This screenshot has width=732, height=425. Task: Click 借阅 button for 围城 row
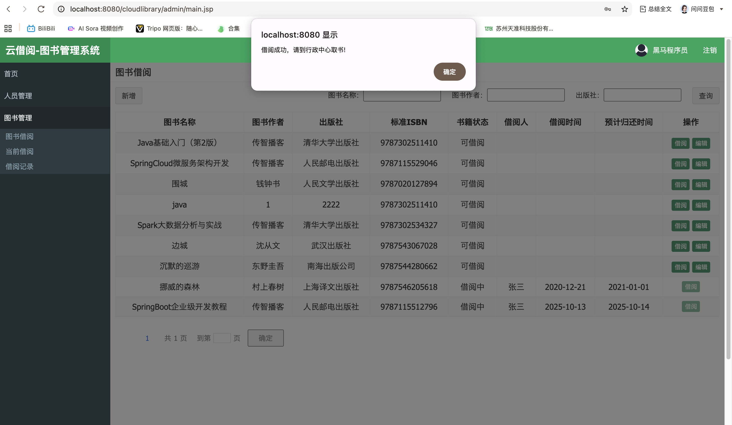point(680,185)
